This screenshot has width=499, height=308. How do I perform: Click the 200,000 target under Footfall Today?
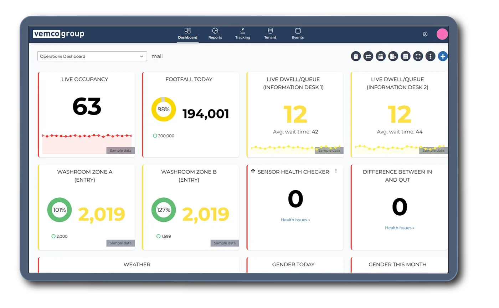pos(164,136)
